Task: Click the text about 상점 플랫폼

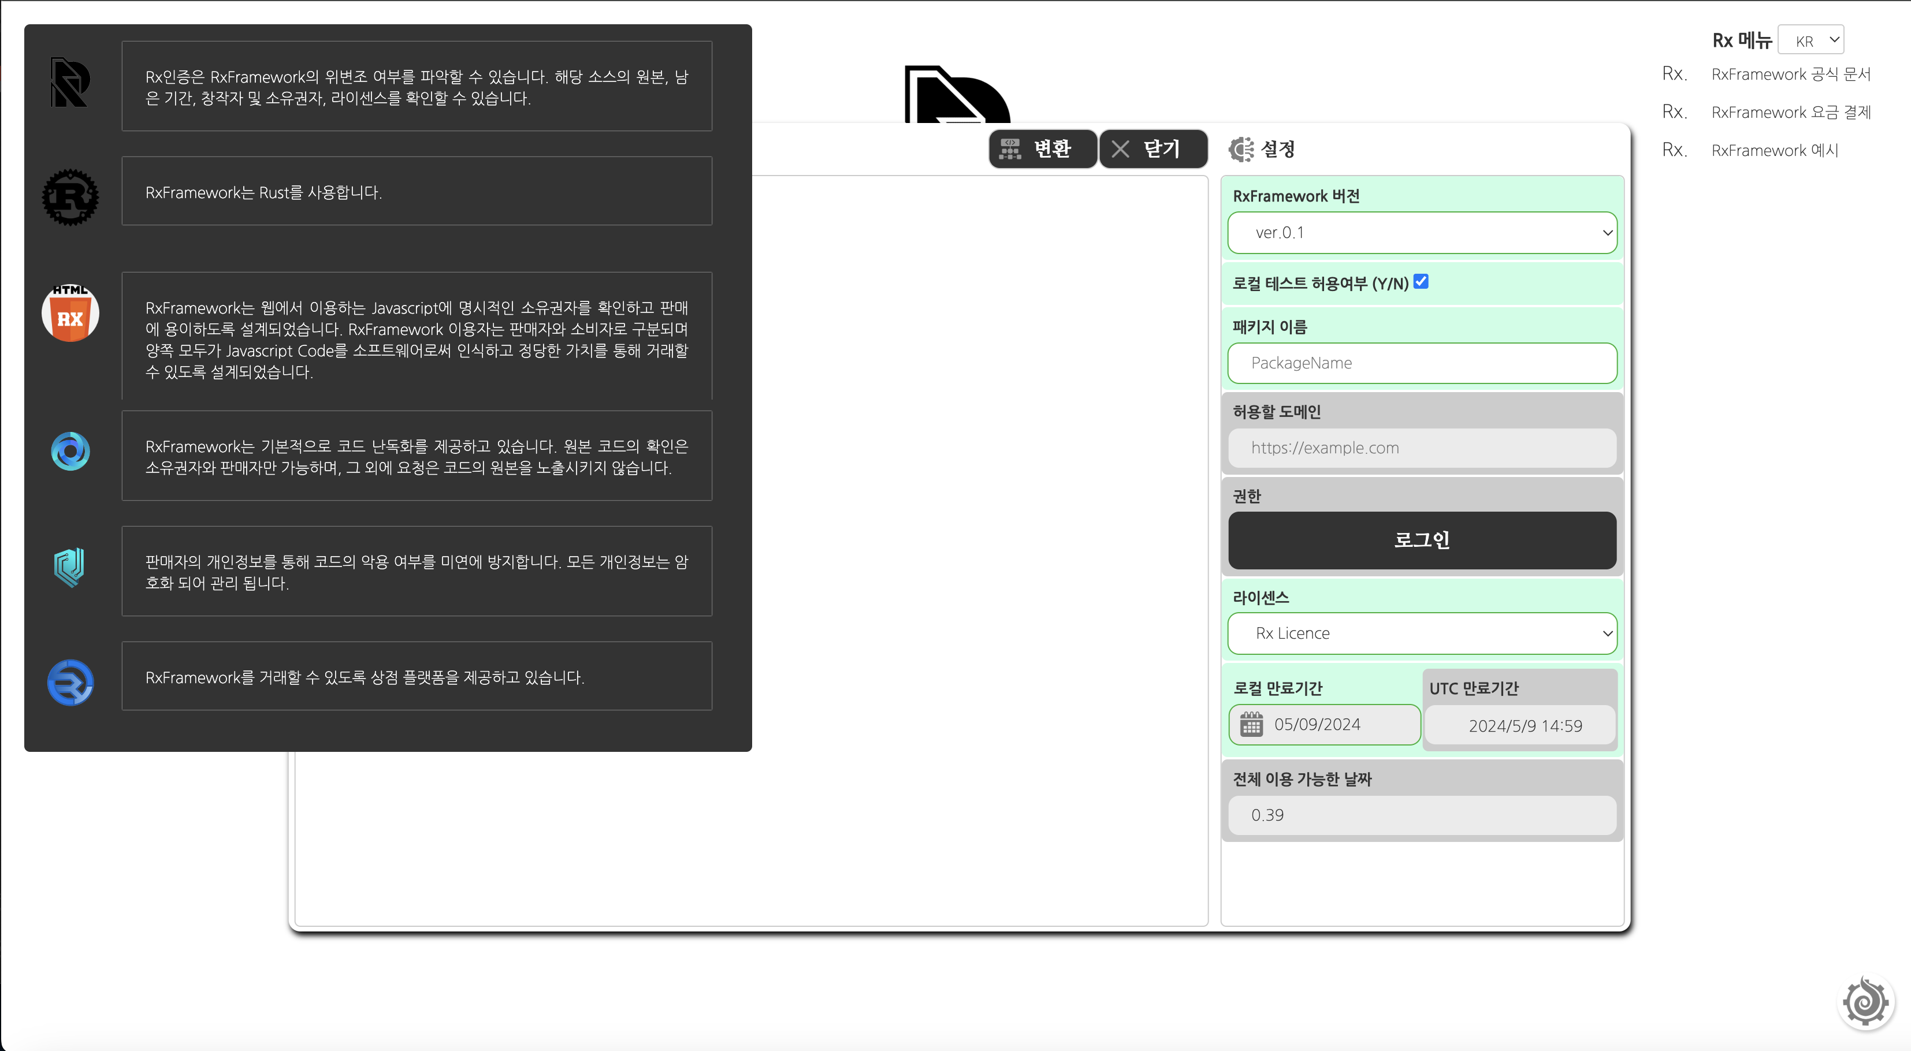Action: 365,678
